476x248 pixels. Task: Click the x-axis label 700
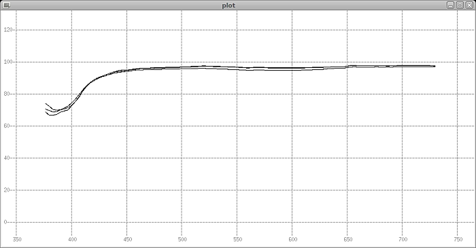click(x=403, y=240)
